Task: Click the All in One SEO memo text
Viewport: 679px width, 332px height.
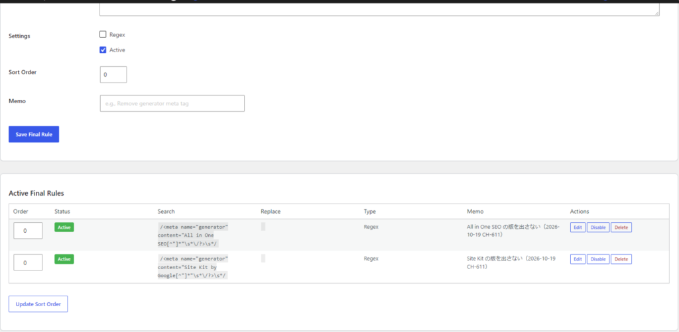Action: pos(513,231)
